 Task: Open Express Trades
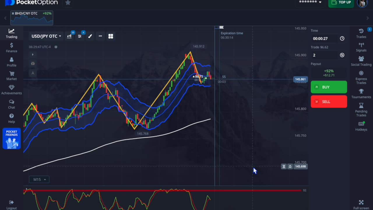pyautogui.click(x=361, y=77)
